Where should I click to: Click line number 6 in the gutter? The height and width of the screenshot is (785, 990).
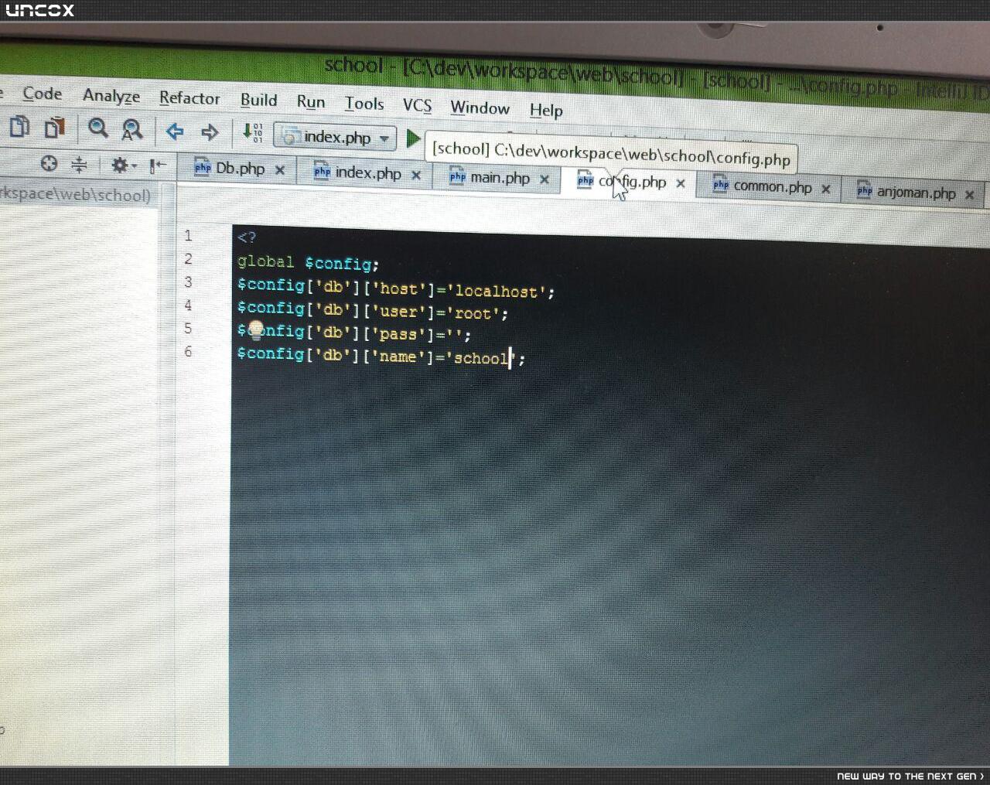point(188,352)
